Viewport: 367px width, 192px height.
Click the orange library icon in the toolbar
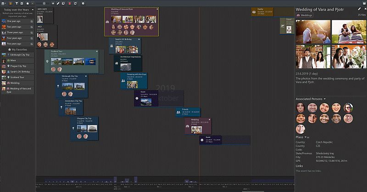pos(10,4)
